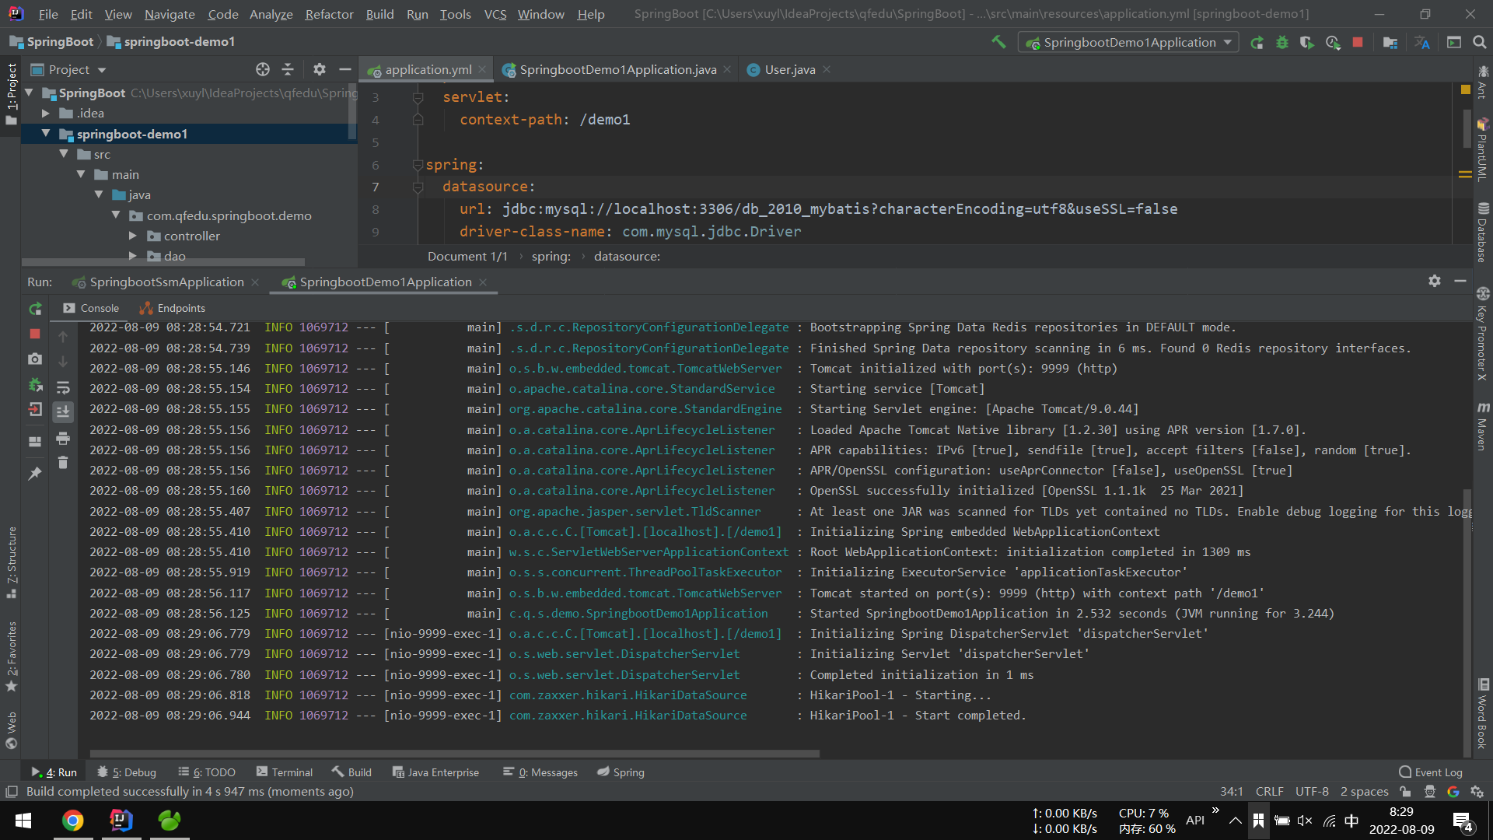Hide the Project tool window
The width and height of the screenshot is (1493, 840).
click(344, 69)
